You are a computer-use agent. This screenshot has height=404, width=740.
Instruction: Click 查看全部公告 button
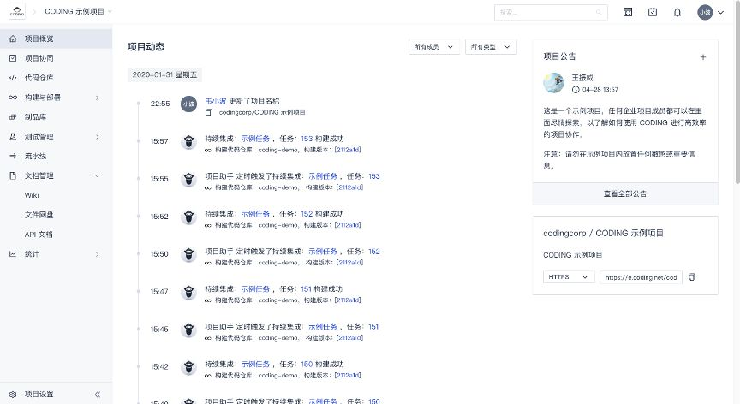[x=625, y=193]
